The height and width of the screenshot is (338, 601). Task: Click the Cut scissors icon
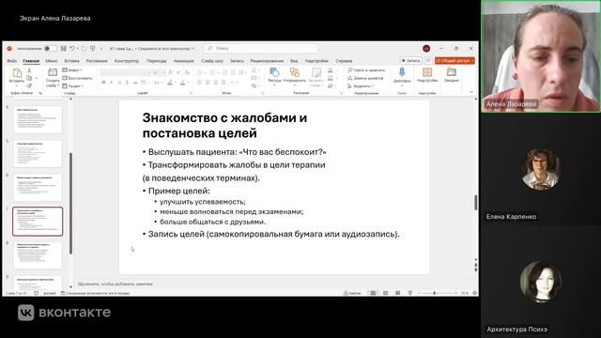[29, 70]
